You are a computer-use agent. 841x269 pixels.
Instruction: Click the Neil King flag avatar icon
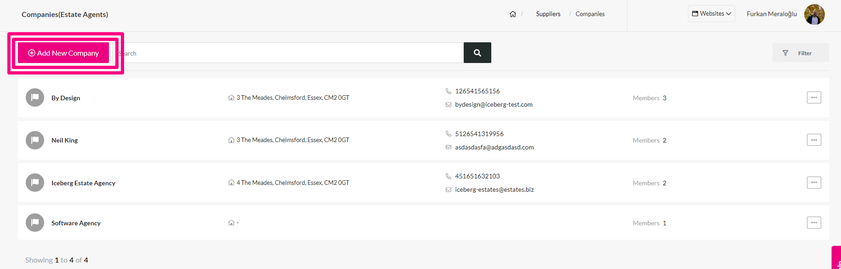tap(35, 140)
